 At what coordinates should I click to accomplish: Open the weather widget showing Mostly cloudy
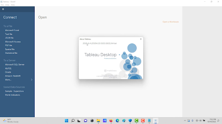[x=11, y=121]
